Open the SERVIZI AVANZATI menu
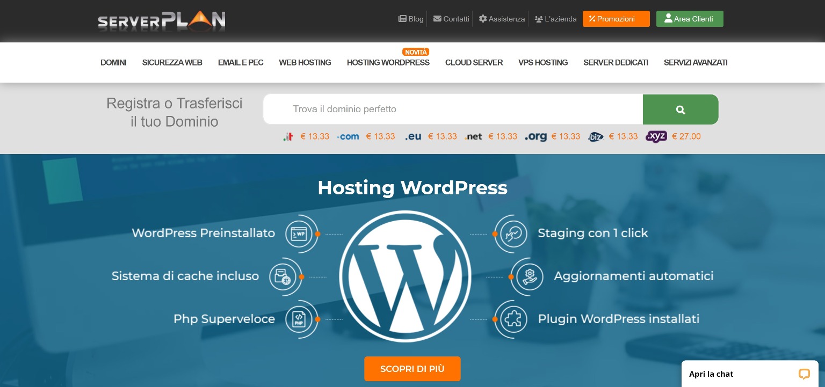 click(x=696, y=63)
